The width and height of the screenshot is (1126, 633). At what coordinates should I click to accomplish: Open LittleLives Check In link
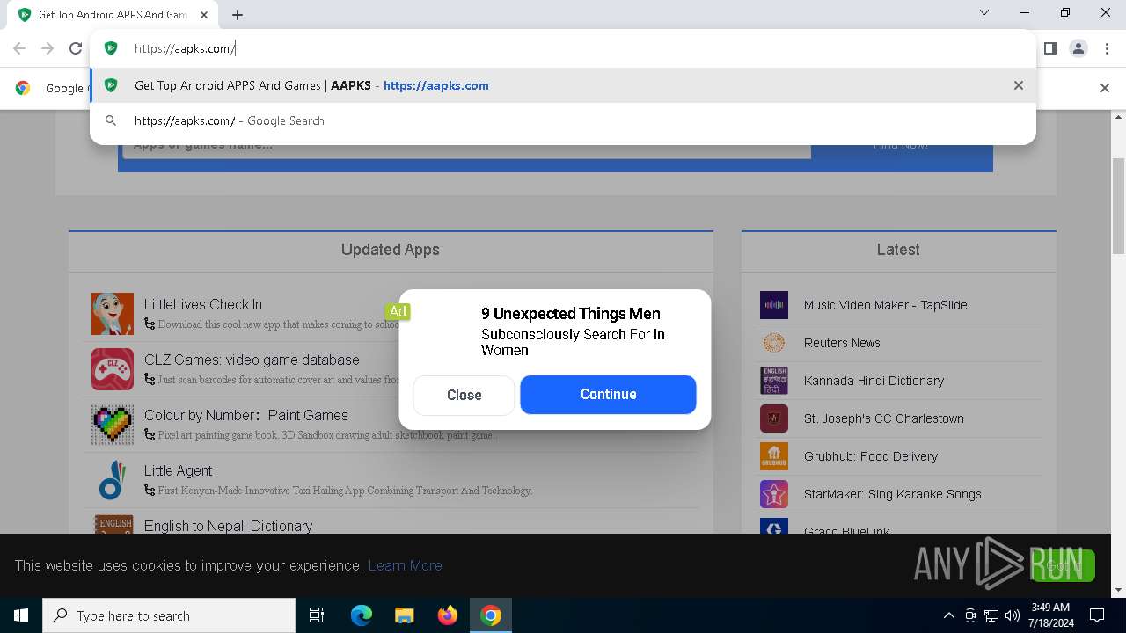[203, 304]
